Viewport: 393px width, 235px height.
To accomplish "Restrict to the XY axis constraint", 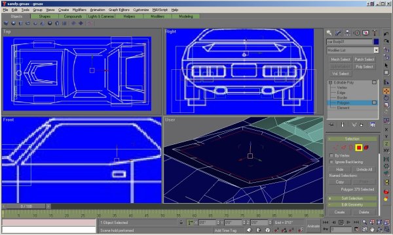I will click(x=386, y=151).
